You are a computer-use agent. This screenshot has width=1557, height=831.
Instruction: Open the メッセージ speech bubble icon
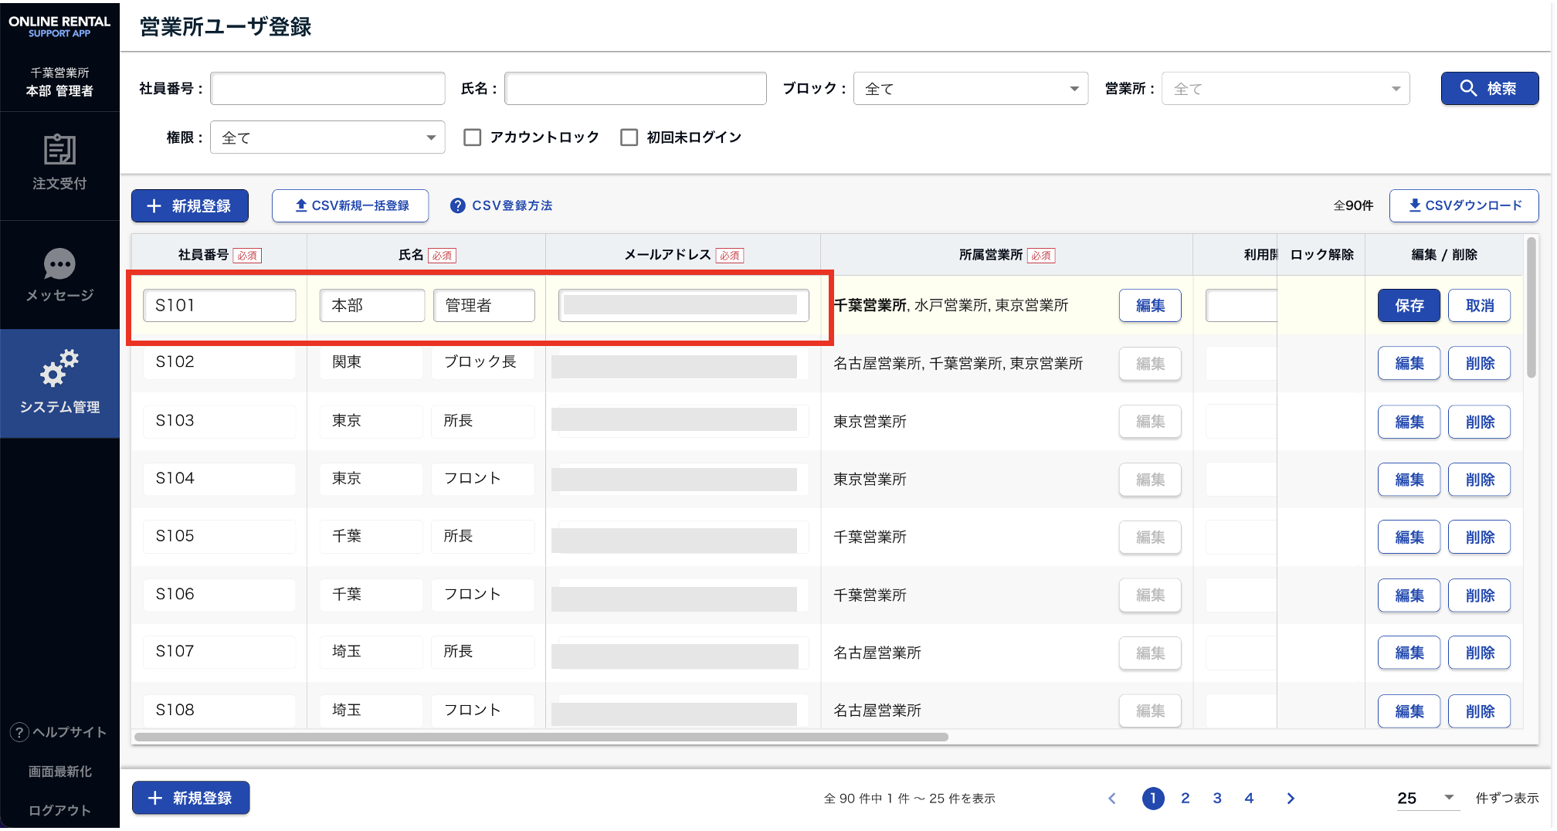(x=59, y=264)
